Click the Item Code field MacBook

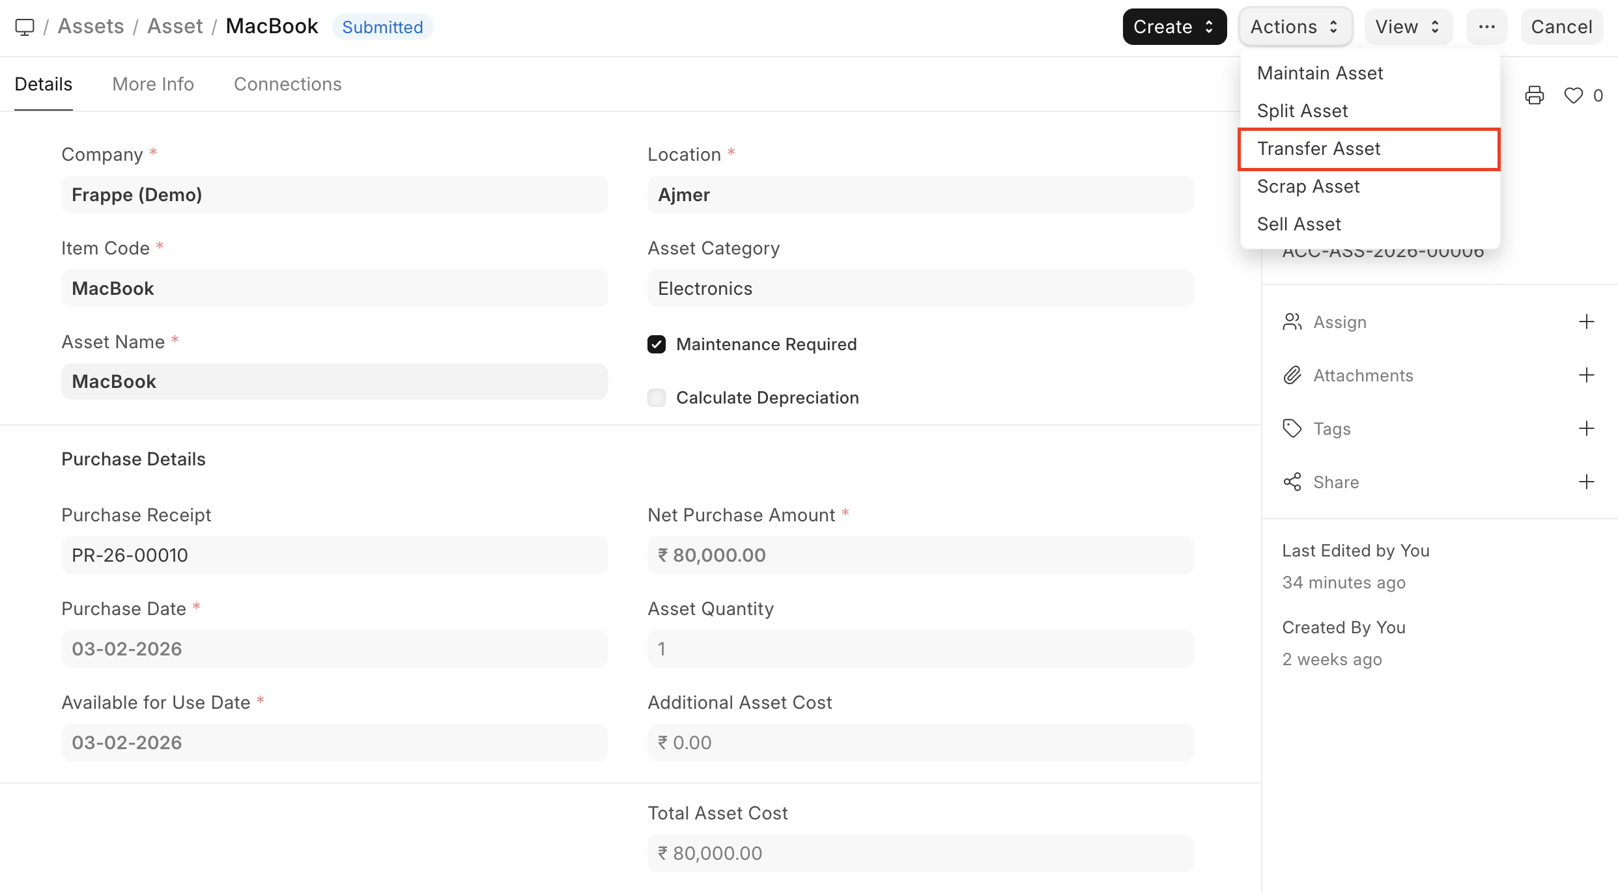[x=335, y=288]
